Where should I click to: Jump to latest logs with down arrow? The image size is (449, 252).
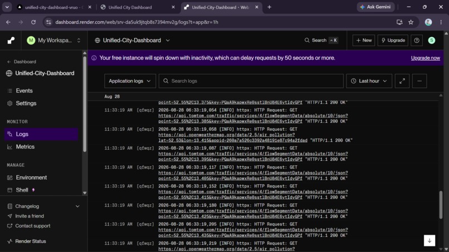coord(430,240)
